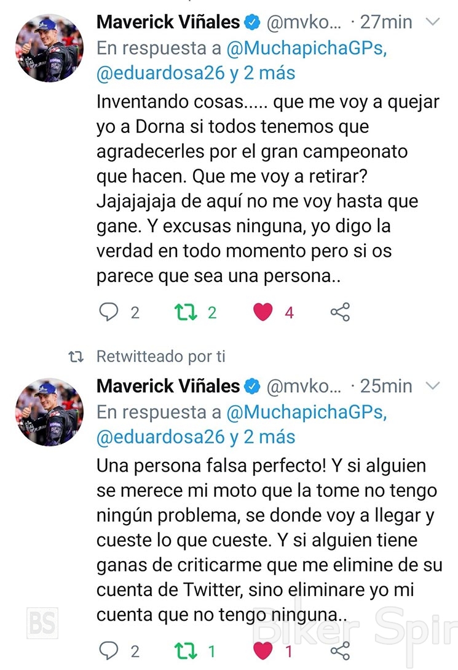Screen dimensions: 458x670
Task: Open @MuchapichaGPs mention in first tweet
Action: pos(307,49)
